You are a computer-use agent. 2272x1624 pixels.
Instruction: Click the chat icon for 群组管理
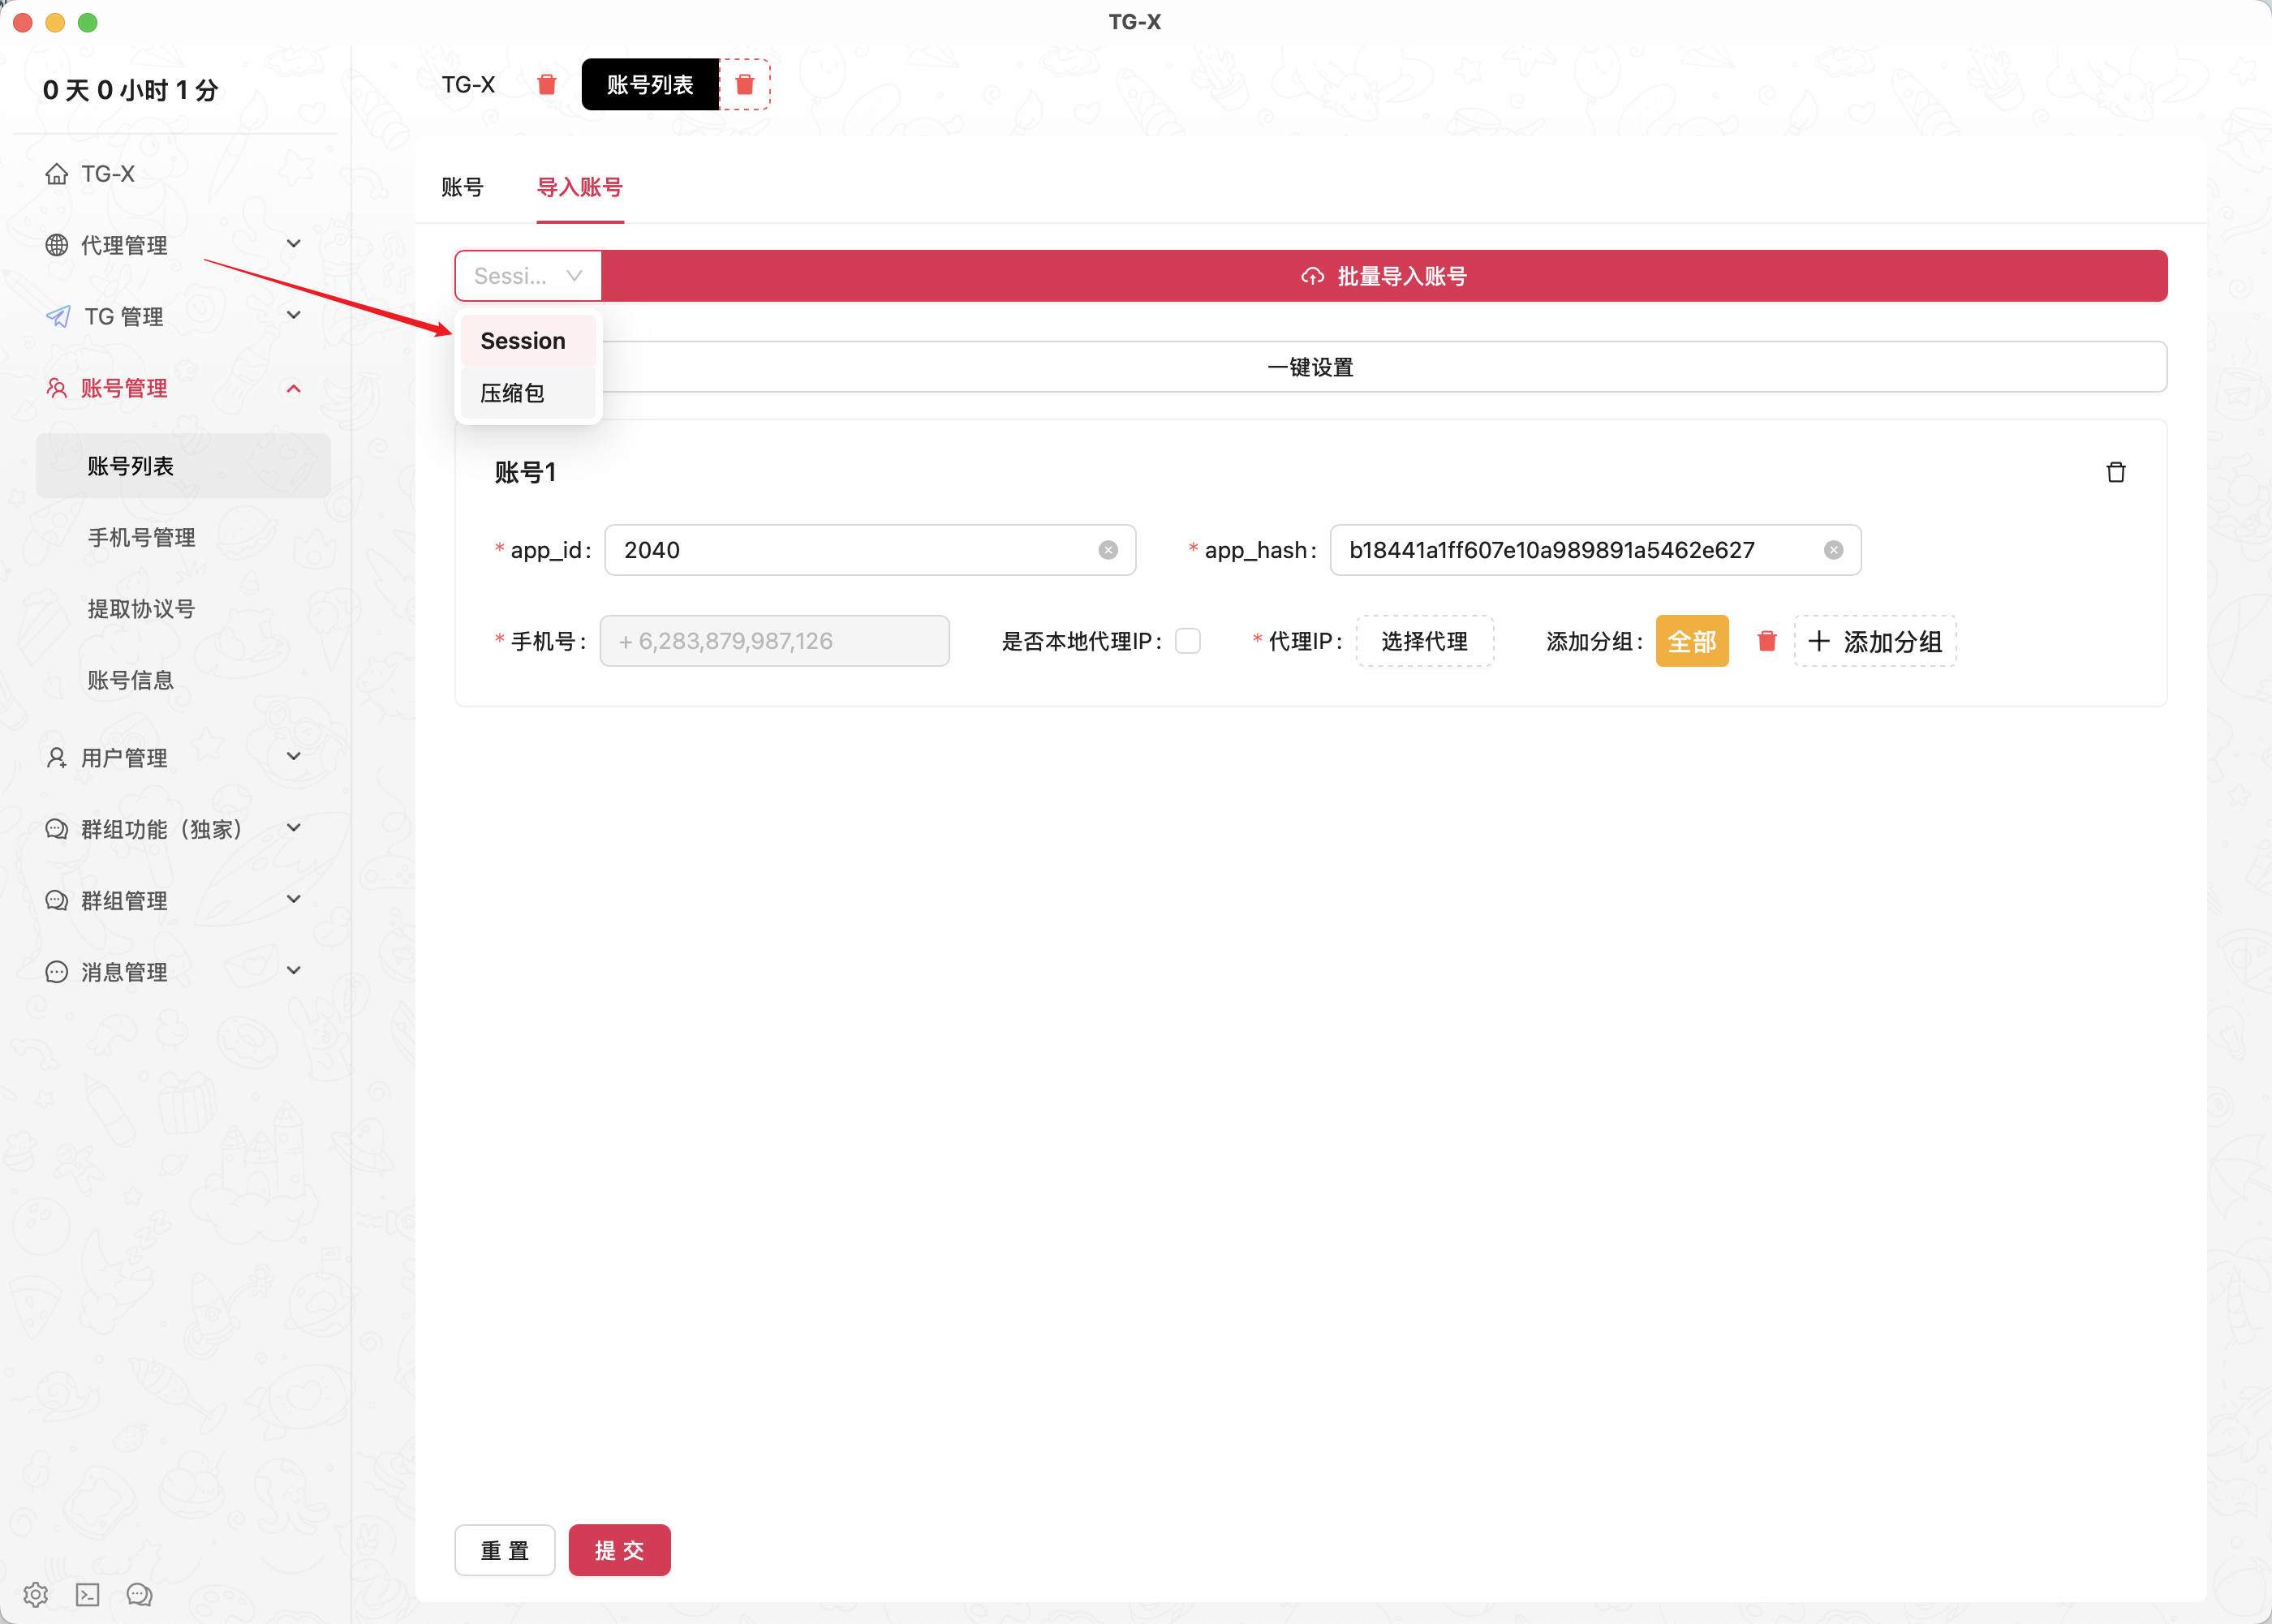[x=57, y=900]
